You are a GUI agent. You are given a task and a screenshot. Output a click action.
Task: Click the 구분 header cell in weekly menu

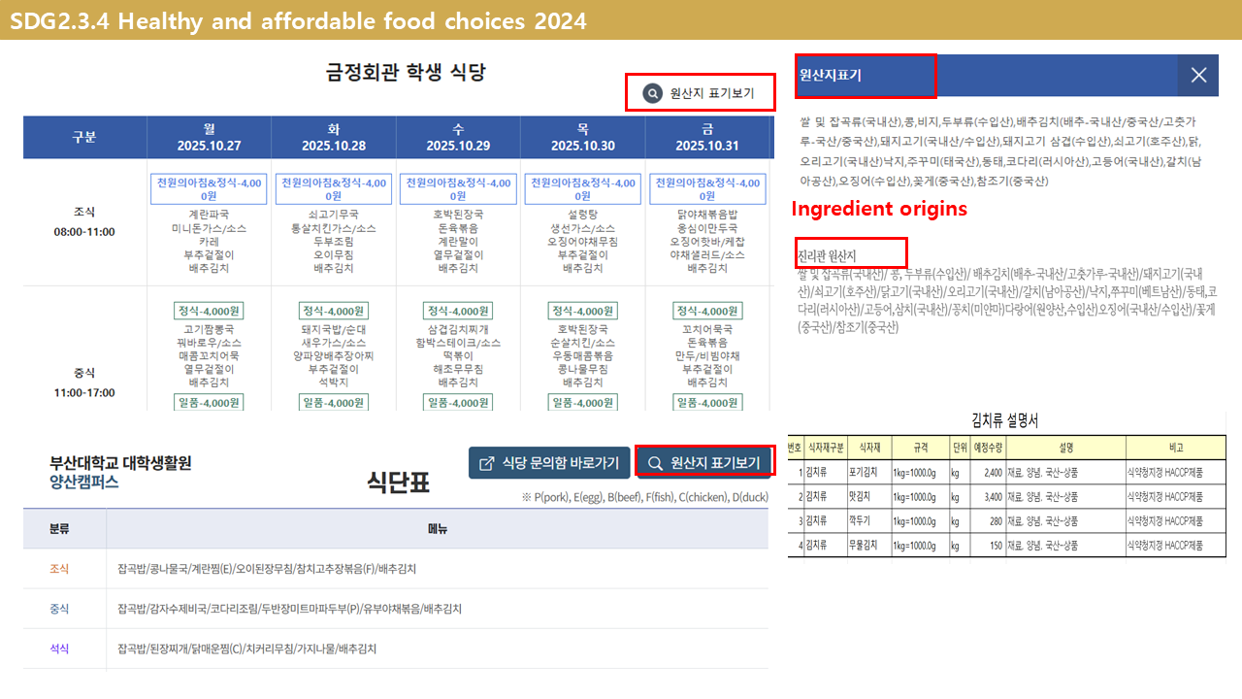84,138
